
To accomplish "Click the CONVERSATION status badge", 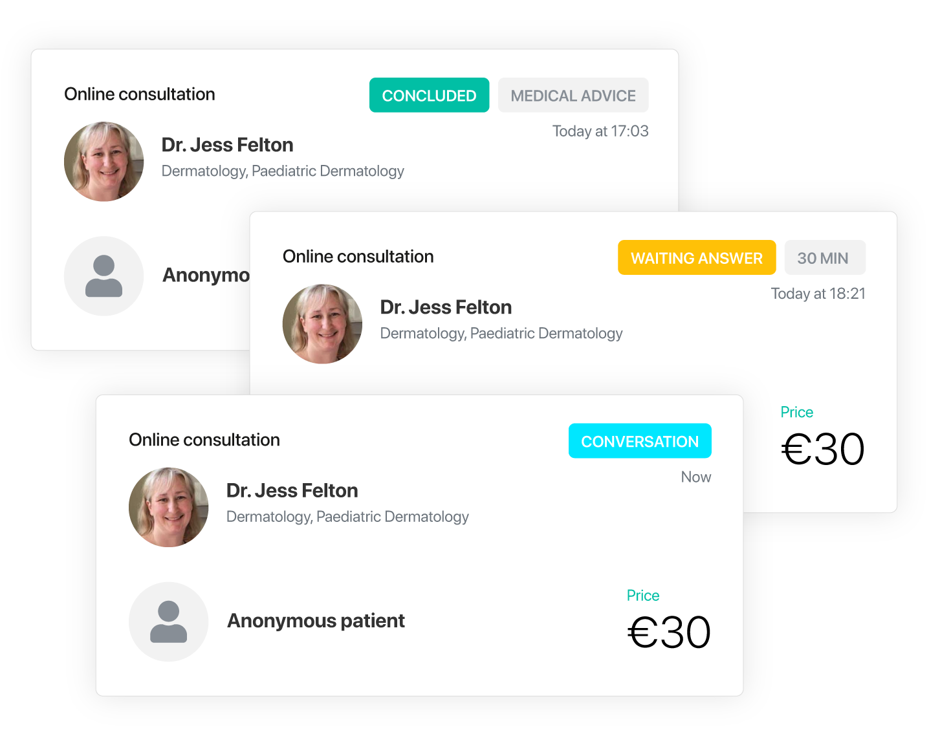I will pos(640,441).
